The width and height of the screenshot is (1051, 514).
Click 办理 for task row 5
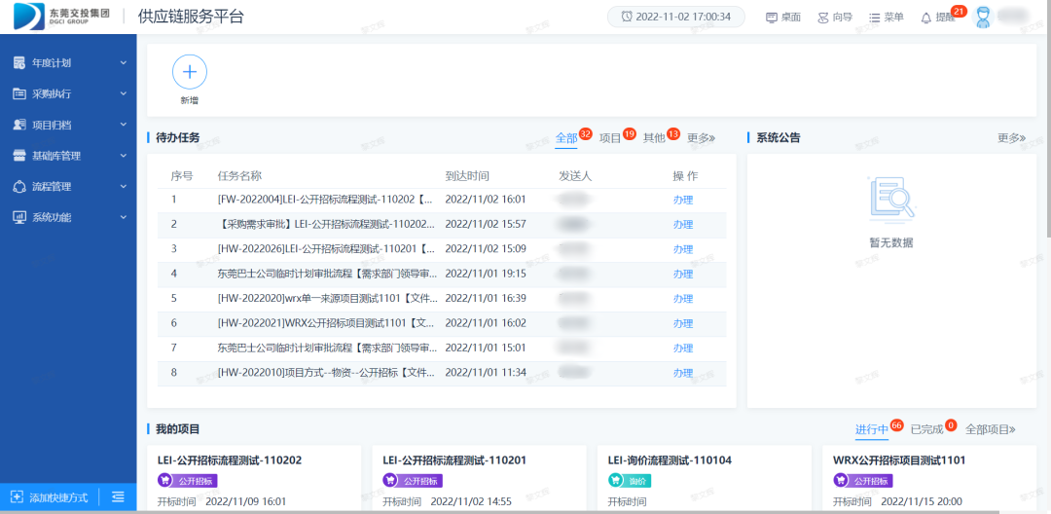[x=683, y=299]
